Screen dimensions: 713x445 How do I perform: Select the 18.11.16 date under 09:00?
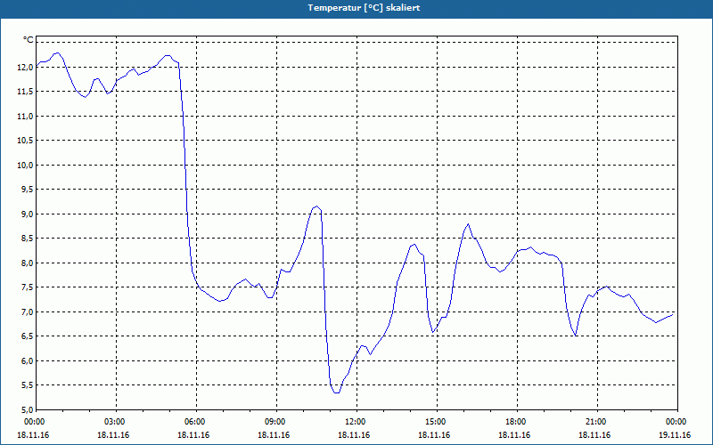pos(274,435)
